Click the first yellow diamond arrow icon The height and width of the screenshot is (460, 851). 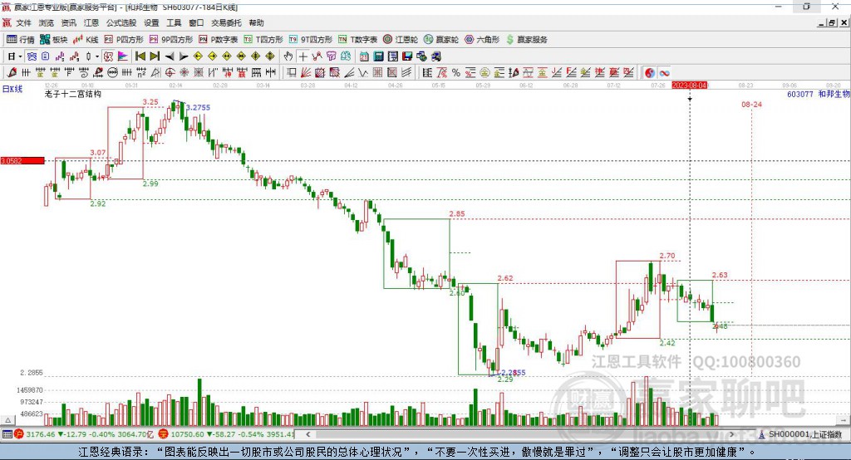pyautogui.click(x=198, y=56)
